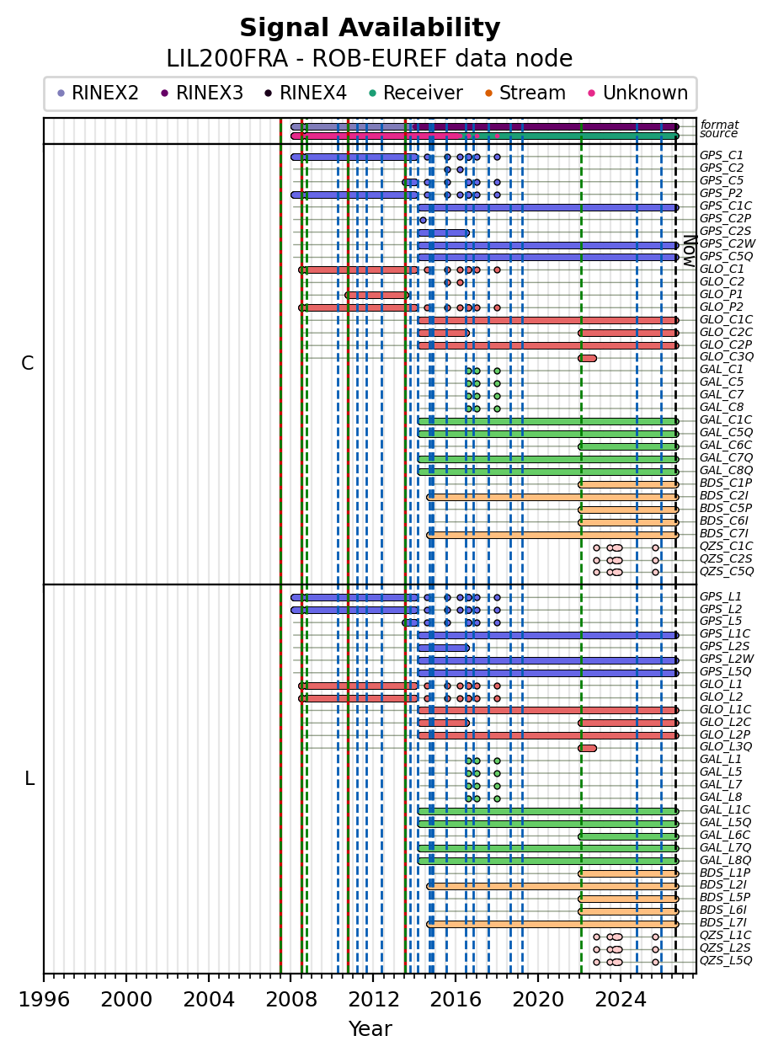Click the QZS_C5Q row label

(x=727, y=572)
